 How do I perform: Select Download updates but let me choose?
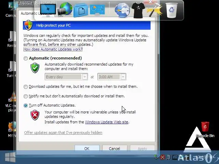coord(26,87)
